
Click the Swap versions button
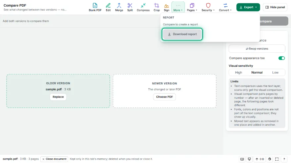point(257,49)
